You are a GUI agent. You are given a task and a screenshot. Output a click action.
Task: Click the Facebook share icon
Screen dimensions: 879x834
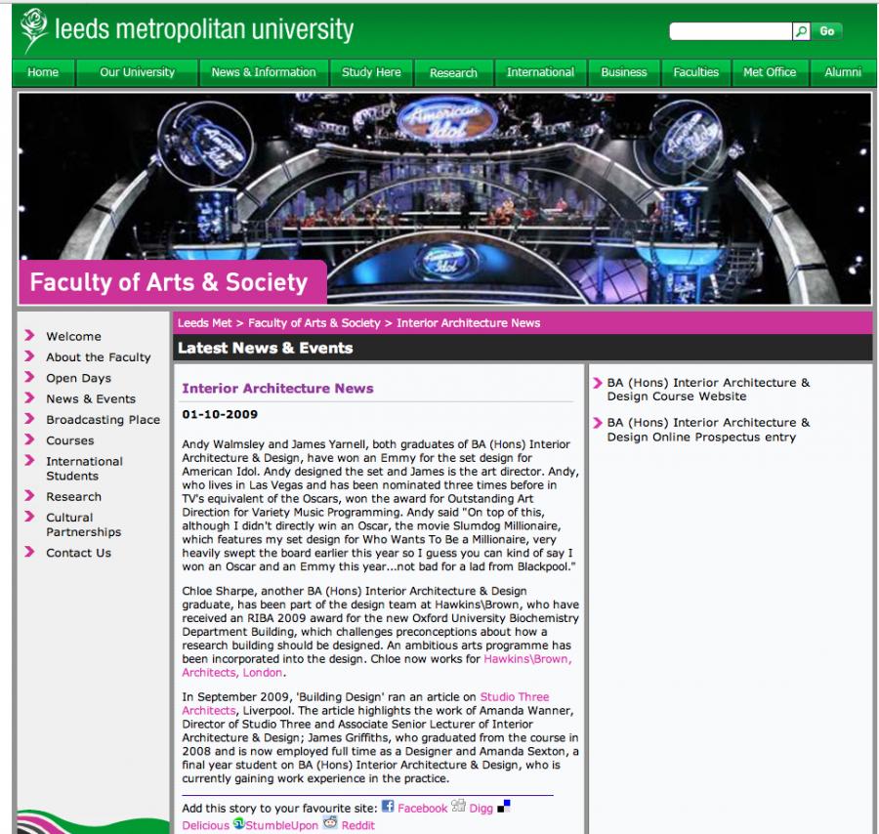click(x=388, y=807)
